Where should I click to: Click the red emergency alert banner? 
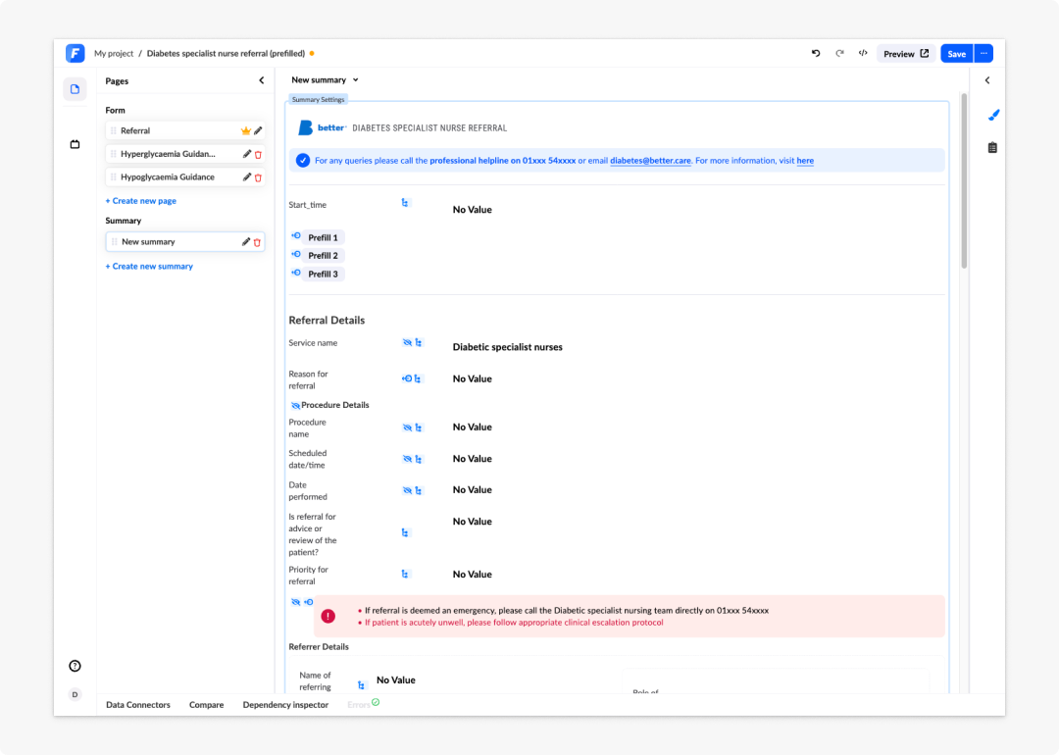click(629, 616)
